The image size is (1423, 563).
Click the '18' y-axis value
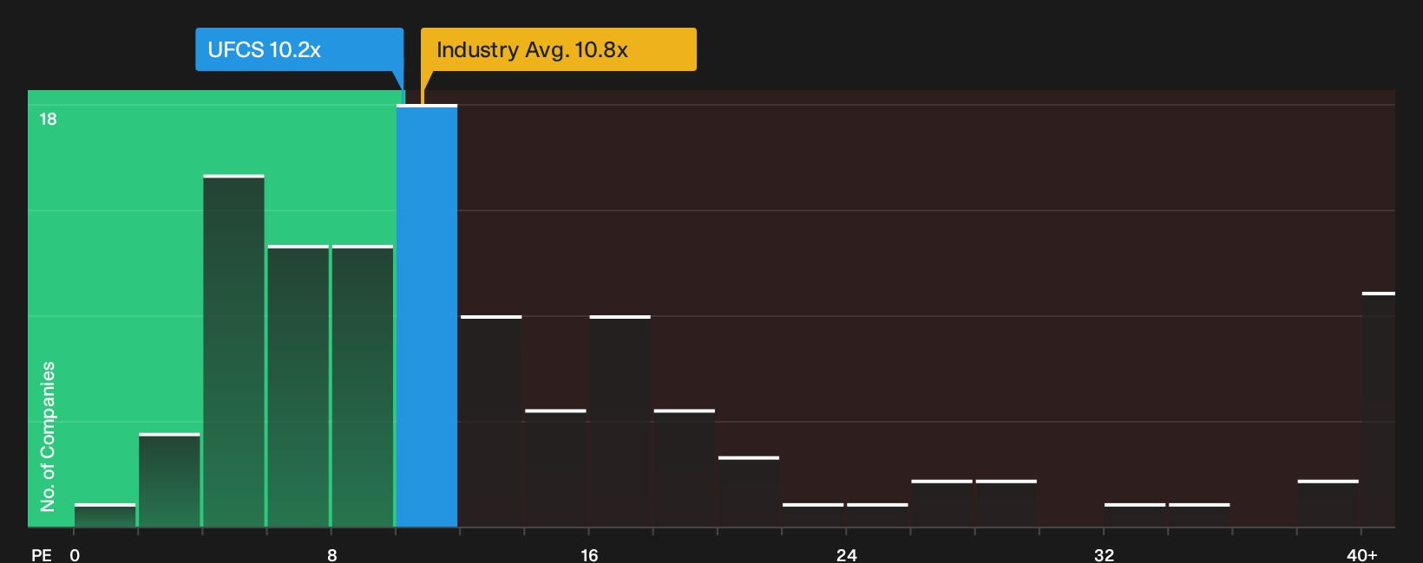48,119
